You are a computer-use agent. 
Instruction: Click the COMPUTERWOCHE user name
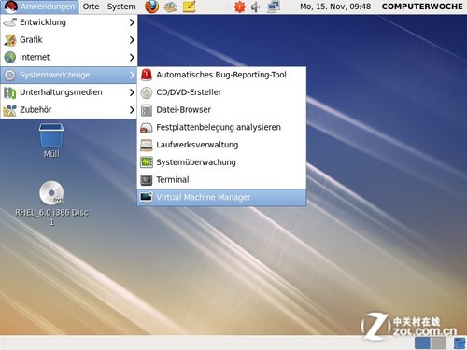point(422,7)
